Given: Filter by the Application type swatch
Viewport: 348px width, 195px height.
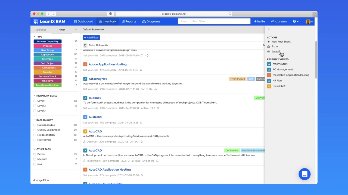Looking at the screenshot, I should pyautogui.click(x=48, y=55).
